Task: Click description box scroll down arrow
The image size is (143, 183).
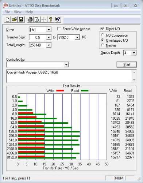Action: 134,80
